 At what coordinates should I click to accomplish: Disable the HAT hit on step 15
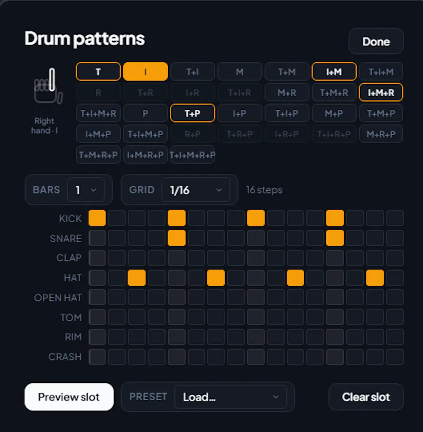(x=375, y=278)
